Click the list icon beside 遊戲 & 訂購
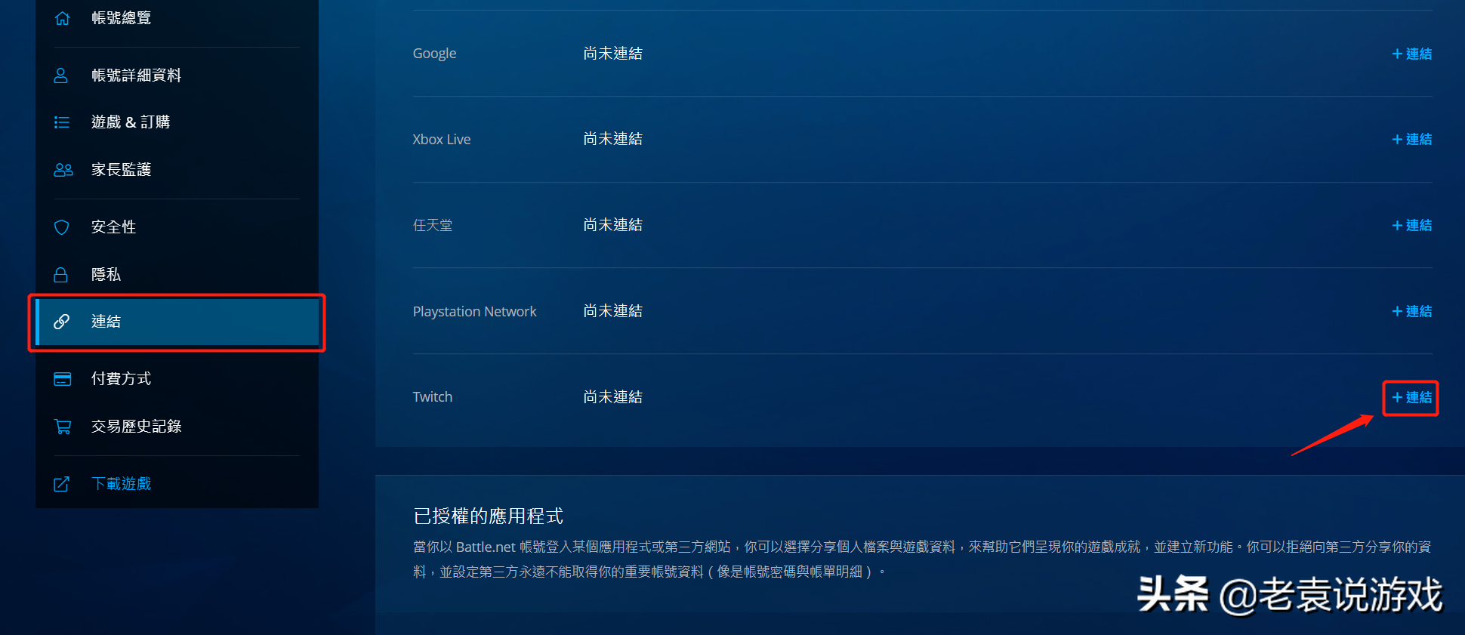The width and height of the screenshot is (1465, 635). (x=62, y=122)
